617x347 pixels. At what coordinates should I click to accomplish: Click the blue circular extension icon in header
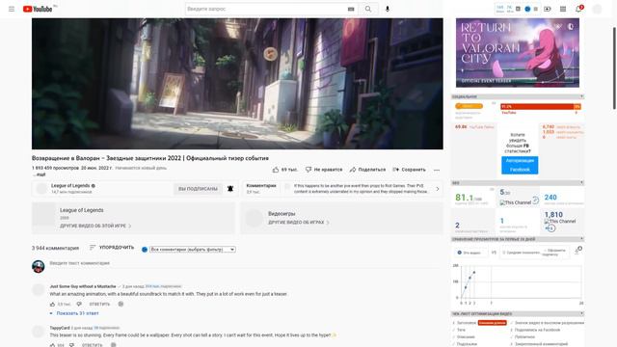[x=527, y=9]
